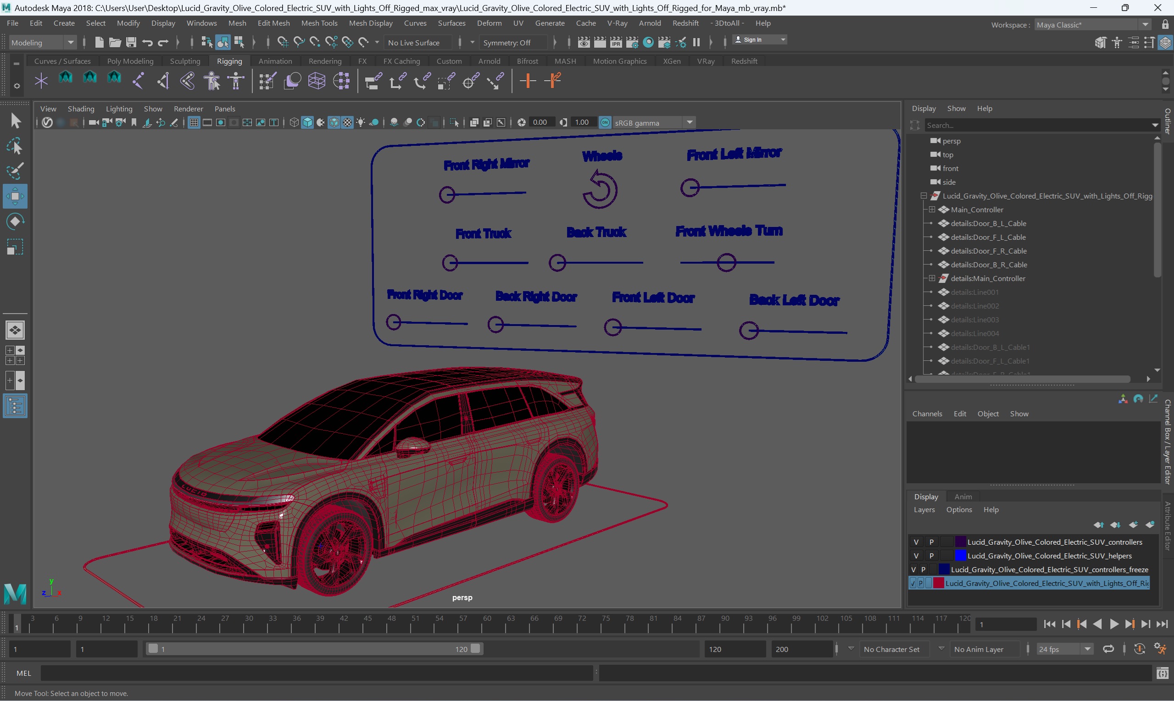Click the MEL script language button

pos(24,673)
